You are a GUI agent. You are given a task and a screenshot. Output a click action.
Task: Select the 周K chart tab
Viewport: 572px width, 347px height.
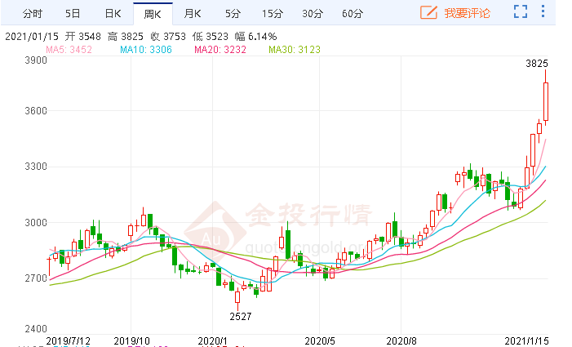pyautogui.click(x=153, y=13)
